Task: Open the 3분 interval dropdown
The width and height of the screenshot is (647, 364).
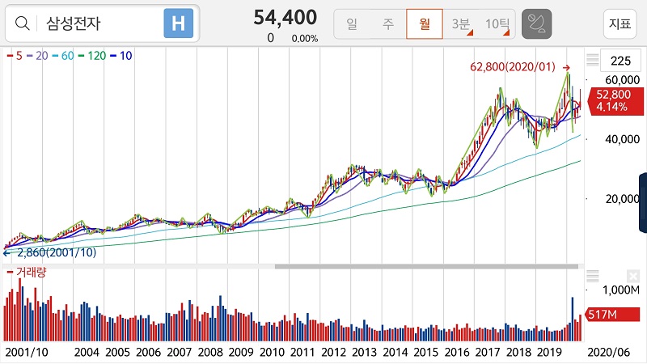Action: point(461,24)
